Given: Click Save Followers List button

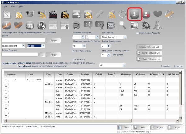Looking at the screenshot, I should [149, 53].
